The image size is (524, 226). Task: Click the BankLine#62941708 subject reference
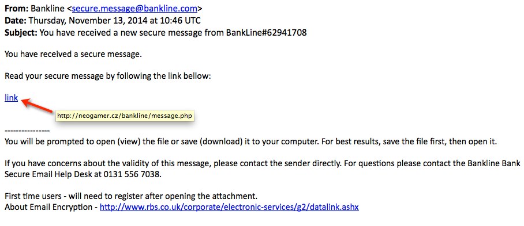267,33
